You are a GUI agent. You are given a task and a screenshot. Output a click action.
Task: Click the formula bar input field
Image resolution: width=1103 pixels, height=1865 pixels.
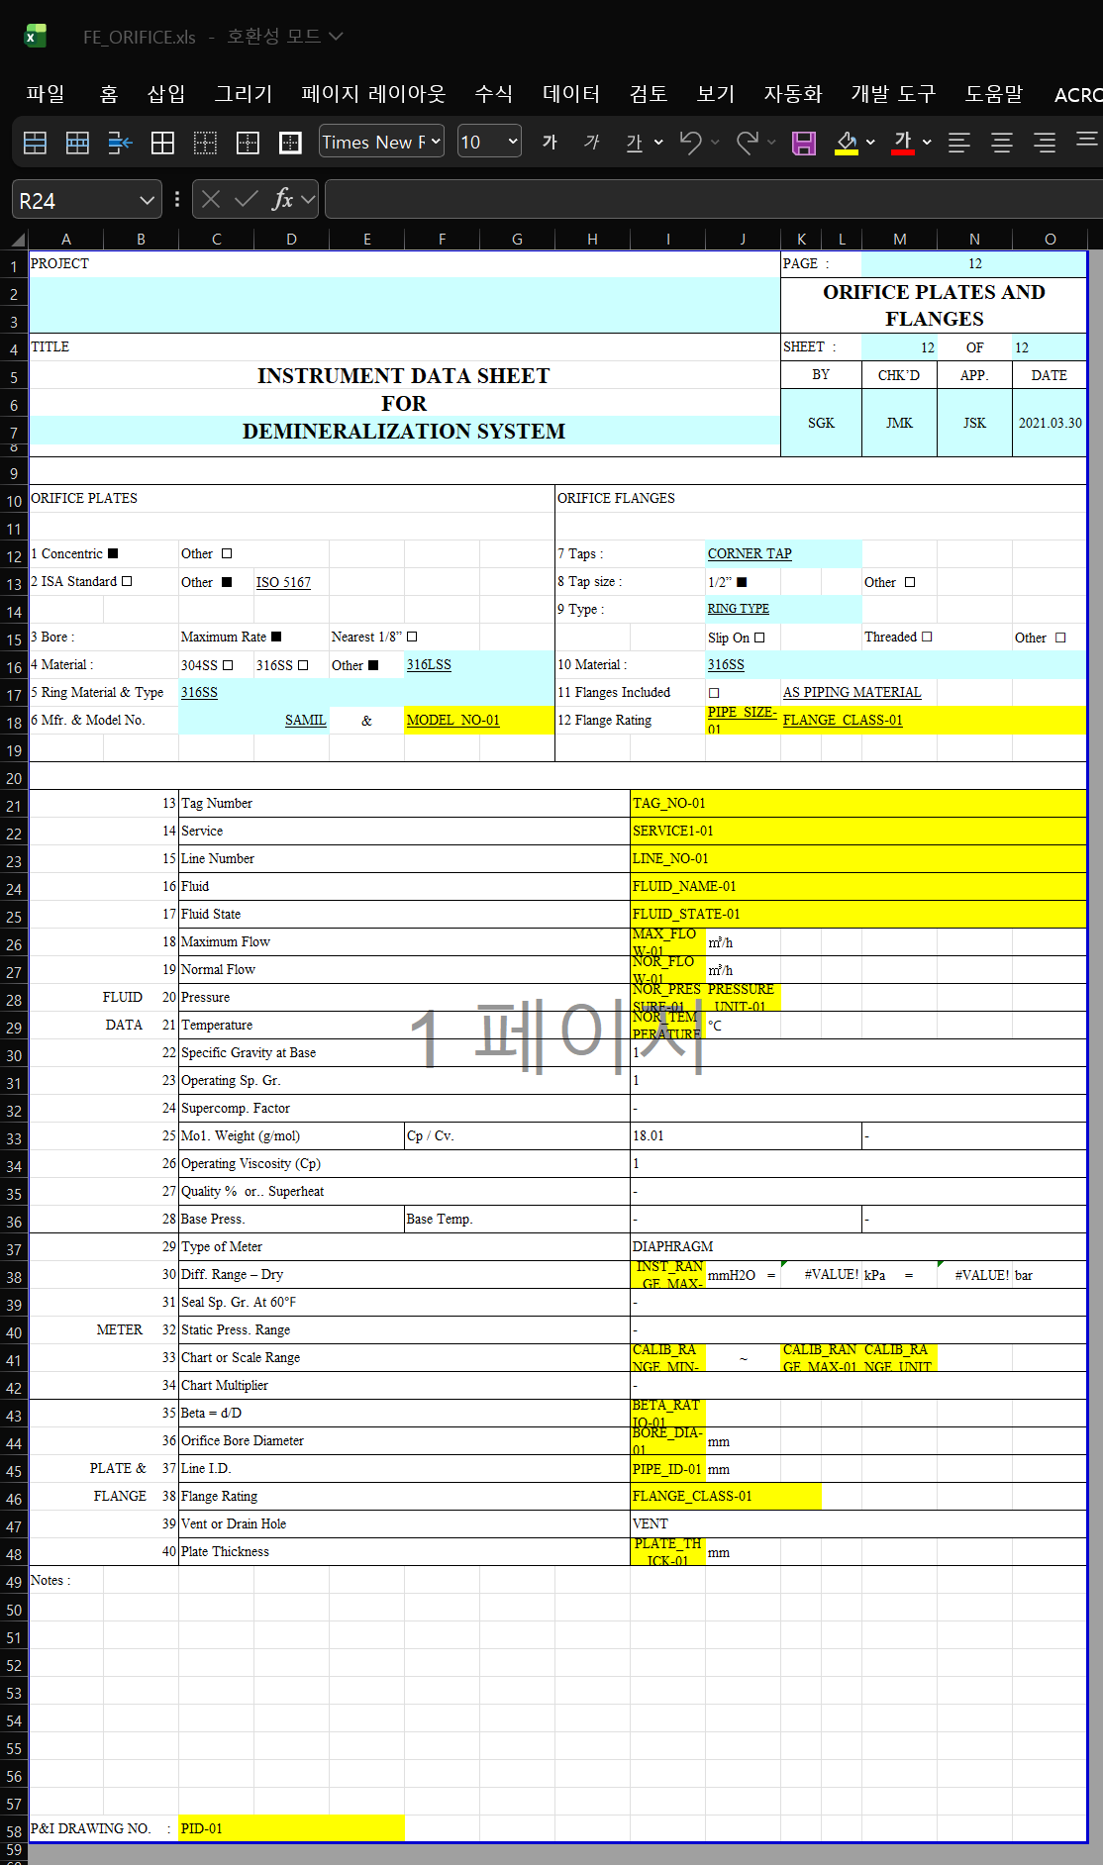(x=713, y=200)
